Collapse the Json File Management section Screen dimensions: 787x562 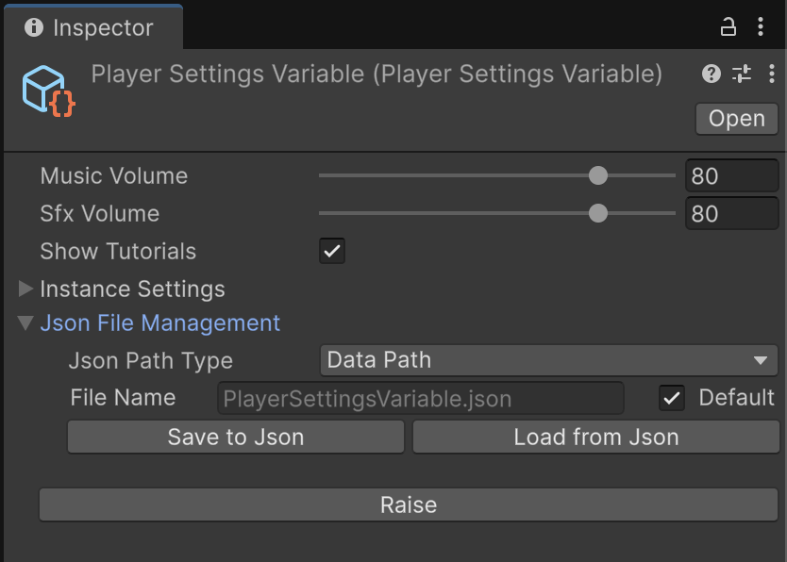pos(26,322)
